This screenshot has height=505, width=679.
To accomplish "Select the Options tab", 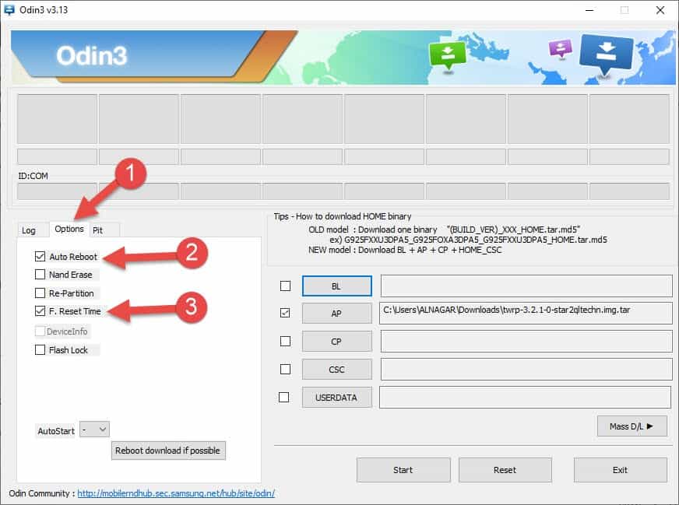I will (x=69, y=229).
